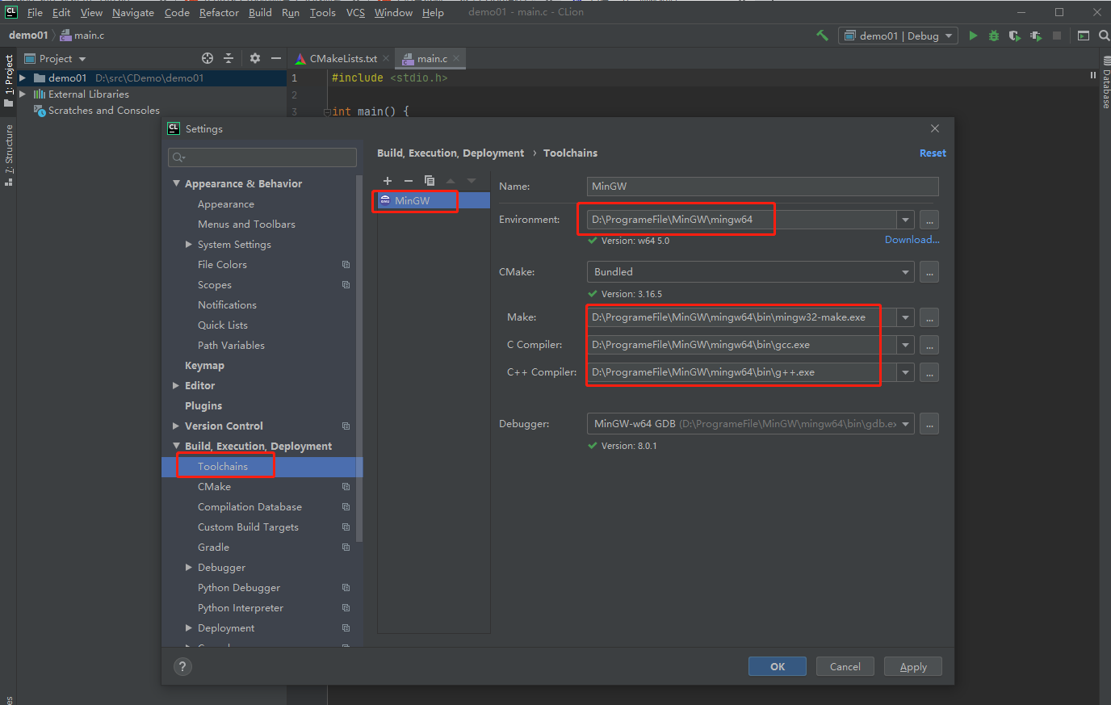Image resolution: width=1111 pixels, height=705 pixels.
Task: Open the Navigate menu
Action: coord(133,12)
